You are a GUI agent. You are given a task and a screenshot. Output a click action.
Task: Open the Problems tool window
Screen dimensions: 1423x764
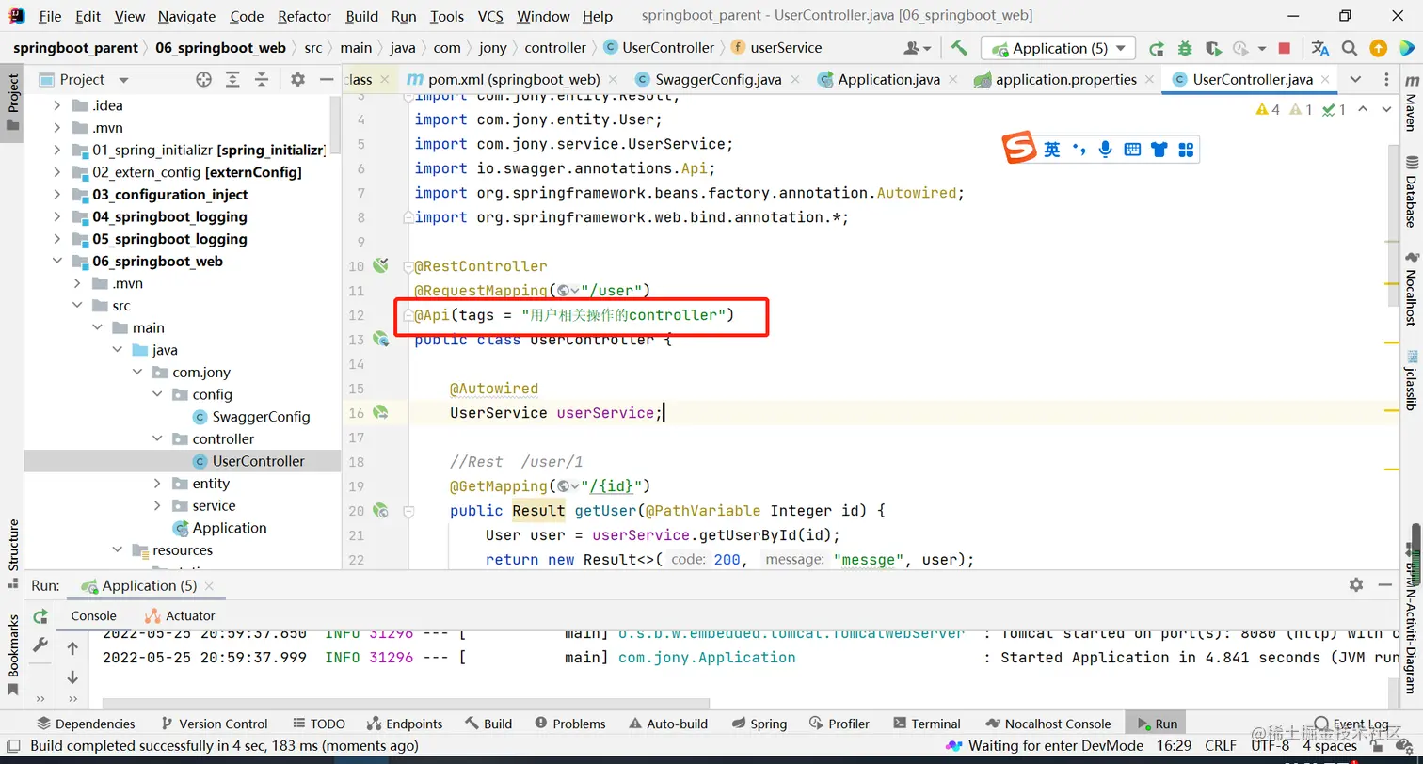(x=570, y=724)
